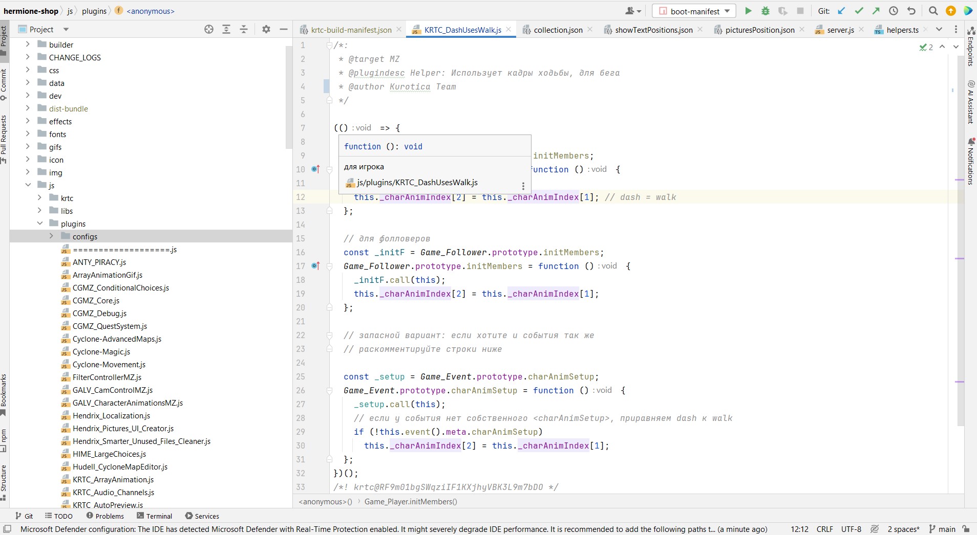Open popup more-actions three dots
Viewport: 977px width, 535px height.
point(523,186)
